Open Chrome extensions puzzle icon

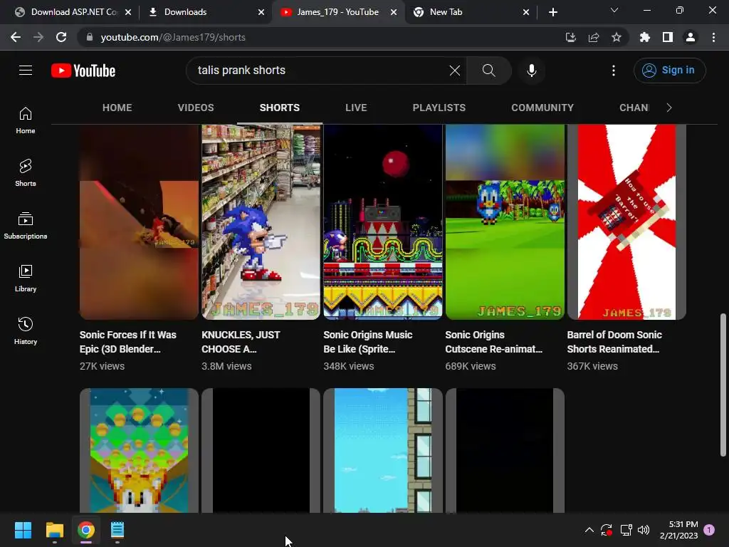click(644, 37)
